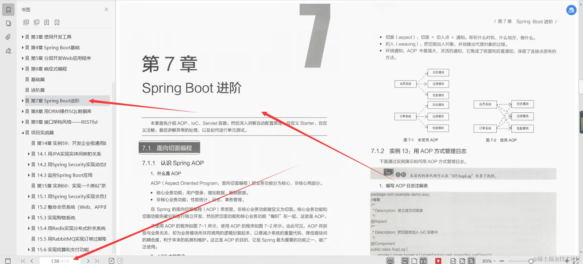Set zoom to actual size 1:1
583x264 pixels.
pos(453,261)
